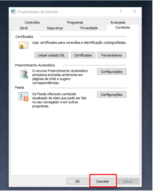Open the Programas tab
The image size is (153, 191).
pos(75,22)
